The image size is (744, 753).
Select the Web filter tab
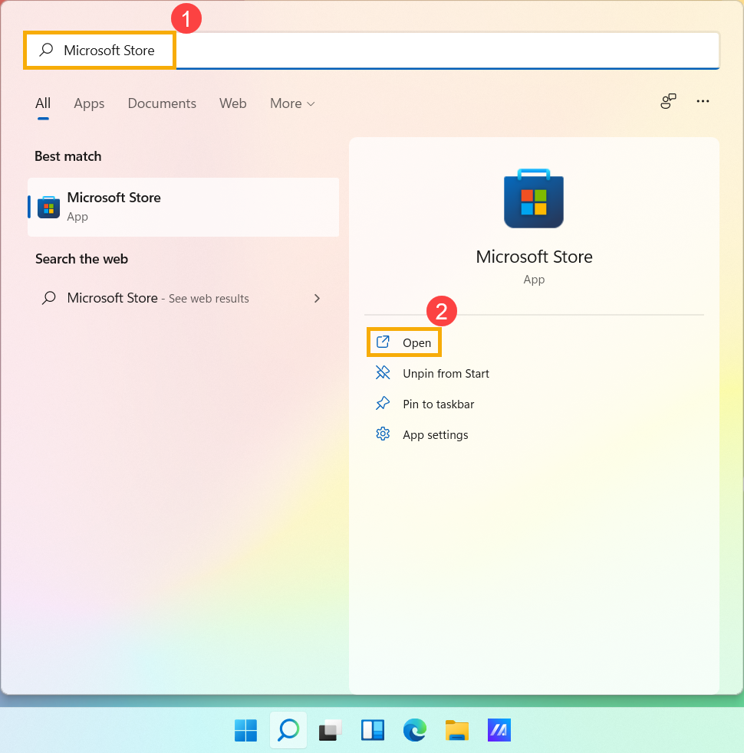click(233, 103)
